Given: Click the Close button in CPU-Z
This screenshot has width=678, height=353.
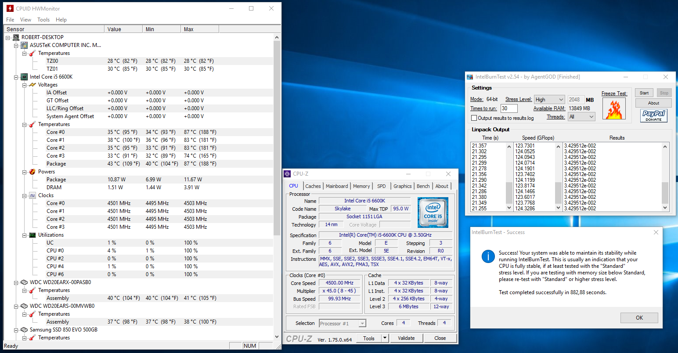Looking at the screenshot, I should (x=440, y=338).
